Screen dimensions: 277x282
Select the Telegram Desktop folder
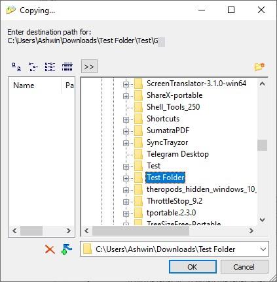pyautogui.click(x=177, y=154)
